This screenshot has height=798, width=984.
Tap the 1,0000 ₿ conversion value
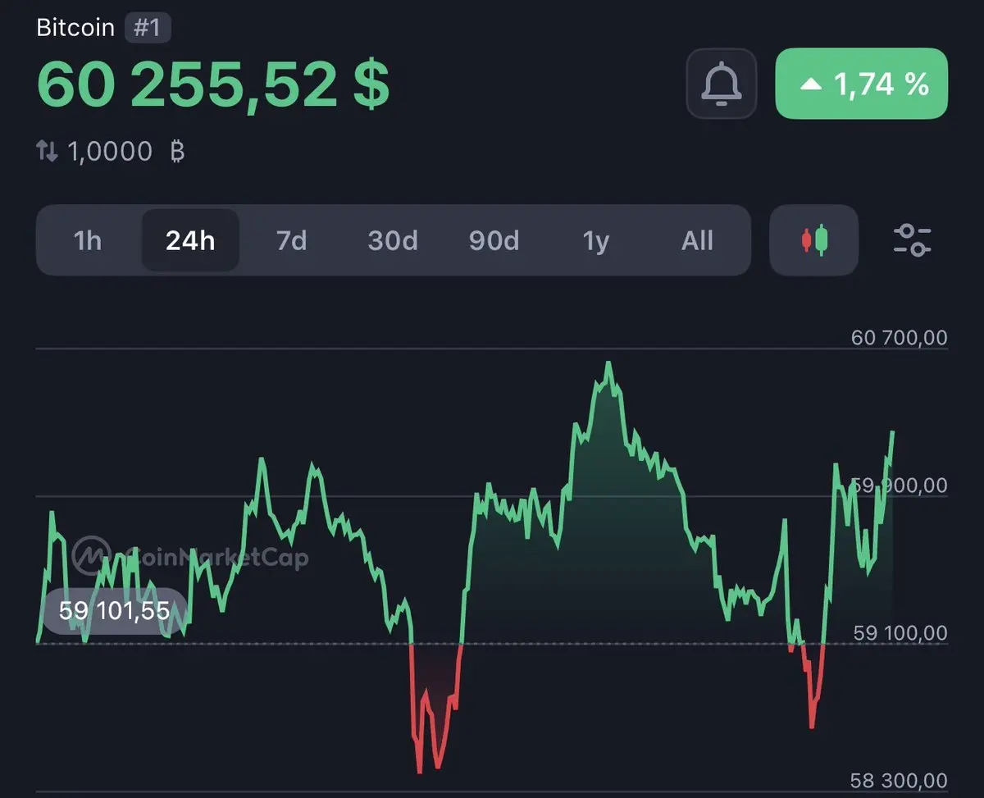click(126, 151)
